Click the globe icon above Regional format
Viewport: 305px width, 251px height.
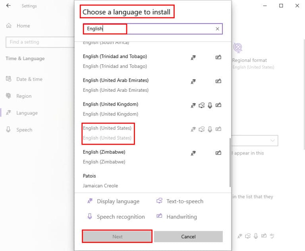tap(238, 48)
